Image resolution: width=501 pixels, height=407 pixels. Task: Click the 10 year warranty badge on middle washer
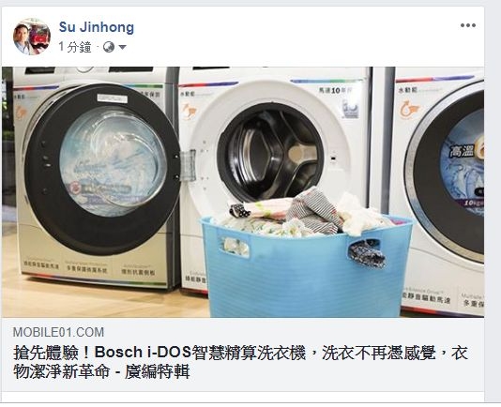click(351, 109)
